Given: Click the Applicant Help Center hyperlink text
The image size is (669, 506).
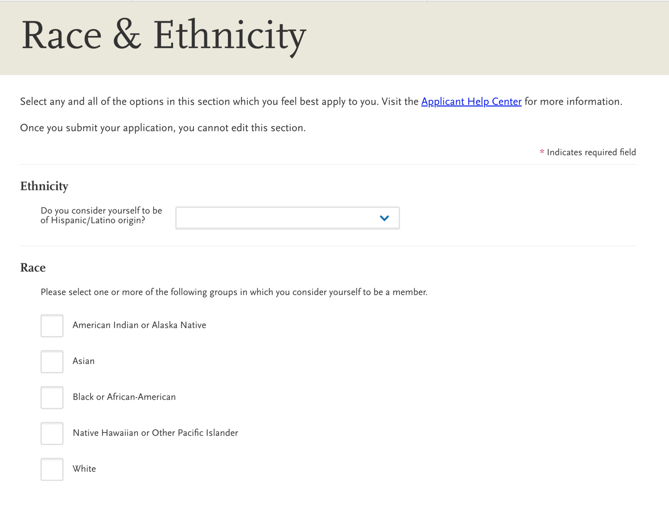Looking at the screenshot, I should coord(471,102).
